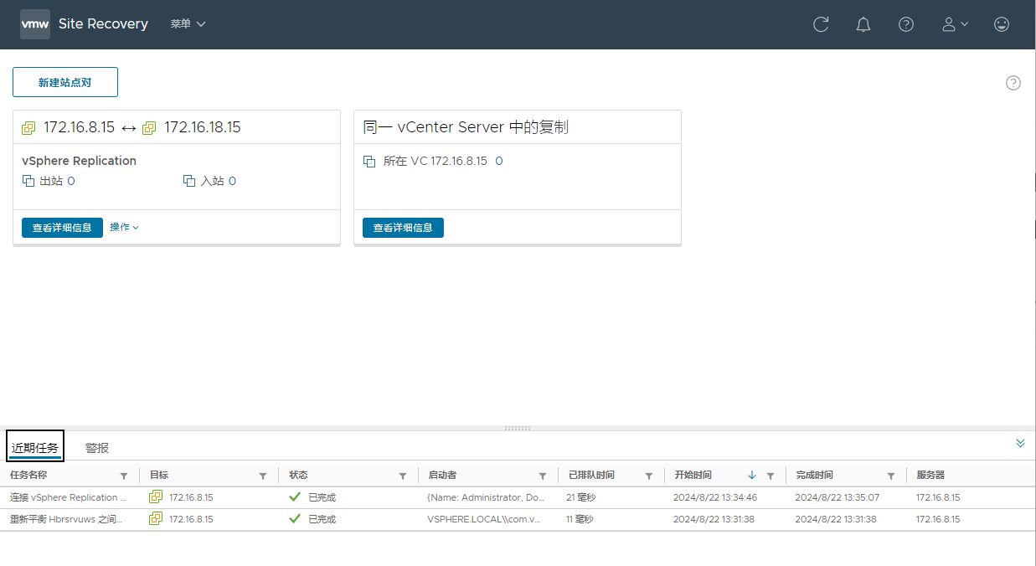The width and height of the screenshot is (1036, 566).
Task: Toggle sort arrow on 开始时间
Action: (752, 475)
